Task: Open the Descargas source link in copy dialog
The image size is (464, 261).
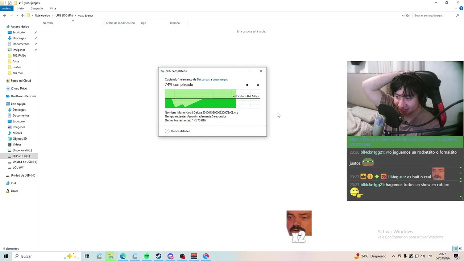Action: coord(203,79)
